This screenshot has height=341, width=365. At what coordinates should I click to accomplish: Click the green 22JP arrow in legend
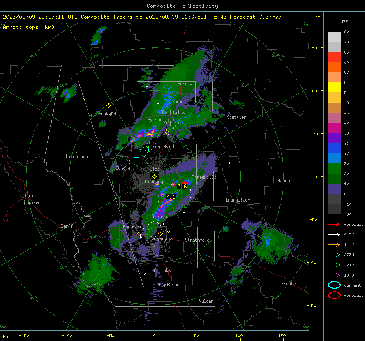click(x=334, y=265)
